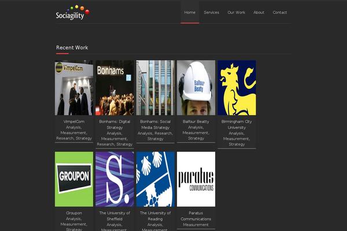The width and height of the screenshot is (347, 231).
Task: Open the Services menu item
Action: pyautogui.click(x=211, y=12)
